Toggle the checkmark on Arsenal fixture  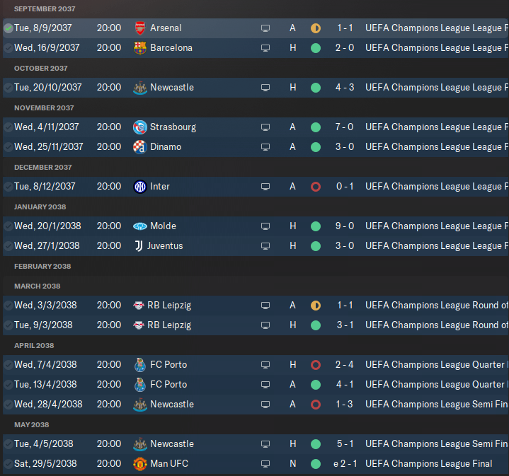(8, 28)
